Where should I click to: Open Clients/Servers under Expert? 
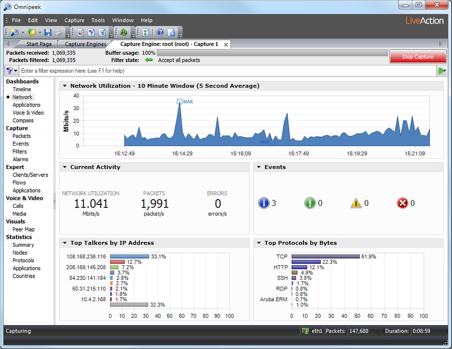coord(30,175)
